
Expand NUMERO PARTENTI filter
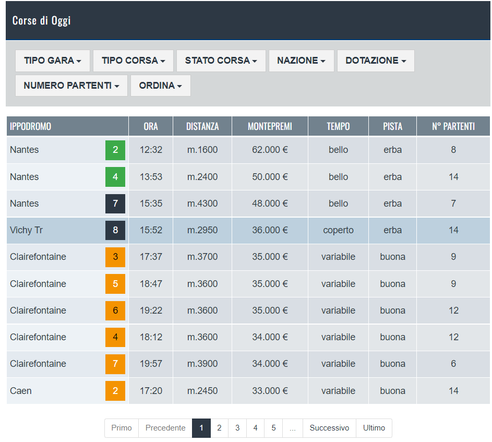[x=71, y=86]
